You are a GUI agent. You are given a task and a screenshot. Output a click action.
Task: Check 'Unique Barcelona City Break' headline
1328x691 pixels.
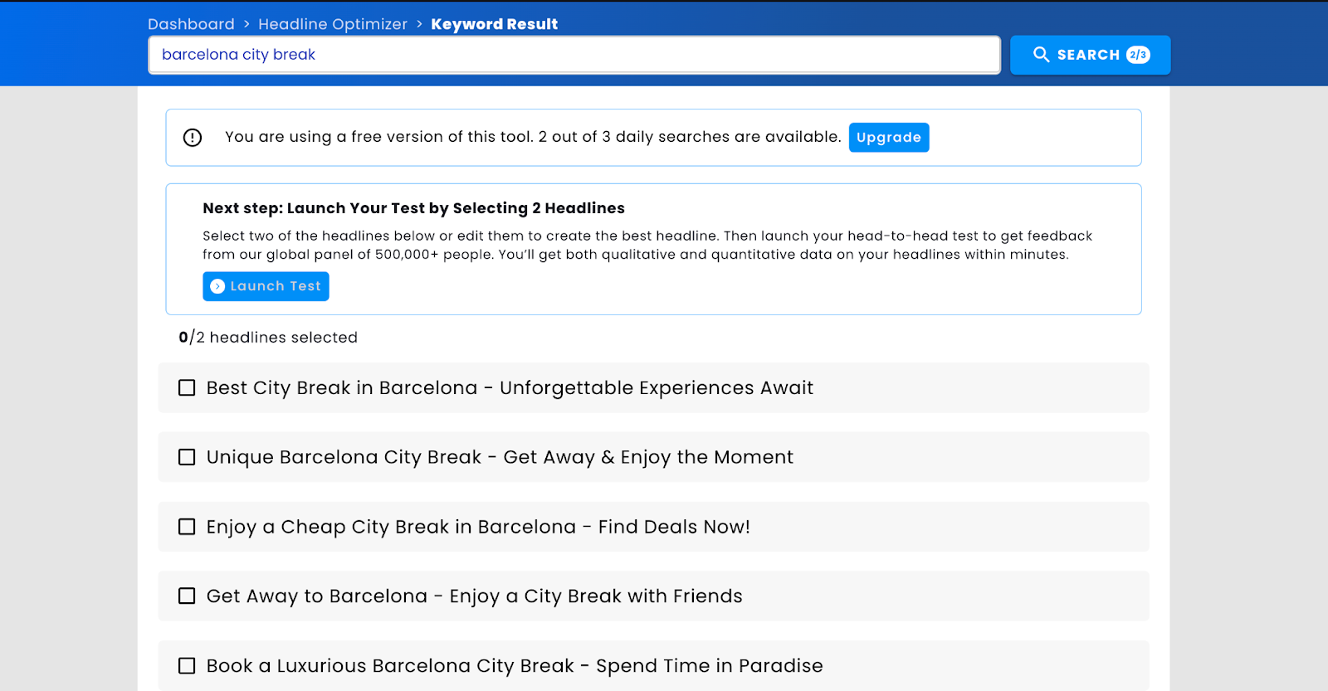[187, 457]
